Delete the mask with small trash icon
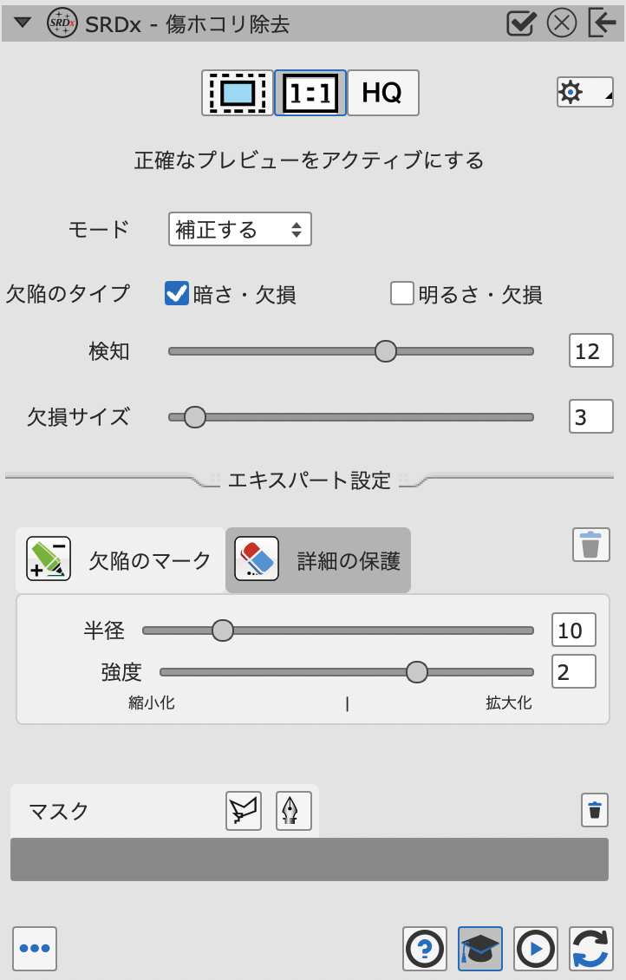 (594, 810)
